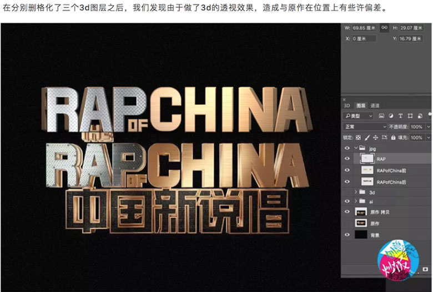433x292 pixels.
Task: Select the RAPofChina前 layer thumbnail
Action: click(367, 170)
